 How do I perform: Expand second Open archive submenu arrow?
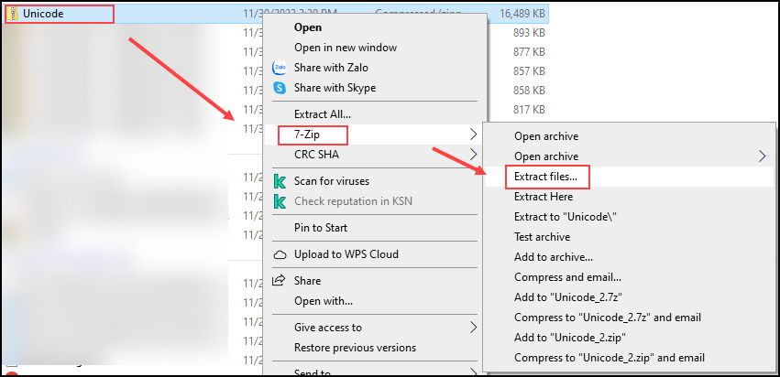(763, 156)
